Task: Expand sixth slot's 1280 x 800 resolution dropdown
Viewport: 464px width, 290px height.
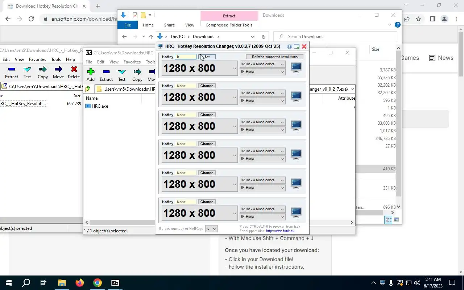Action: pyautogui.click(x=234, y=213)
